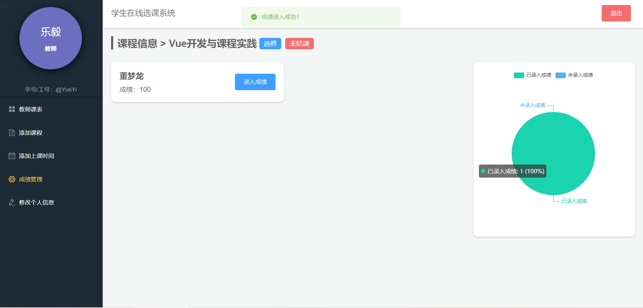Click the 选修 course tag

[270, 44]
